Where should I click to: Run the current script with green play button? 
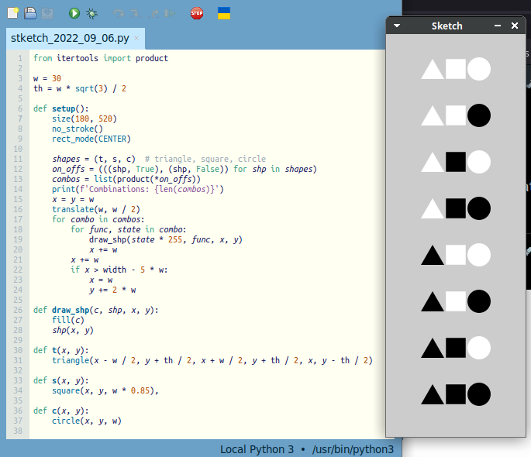pos(74,13)
